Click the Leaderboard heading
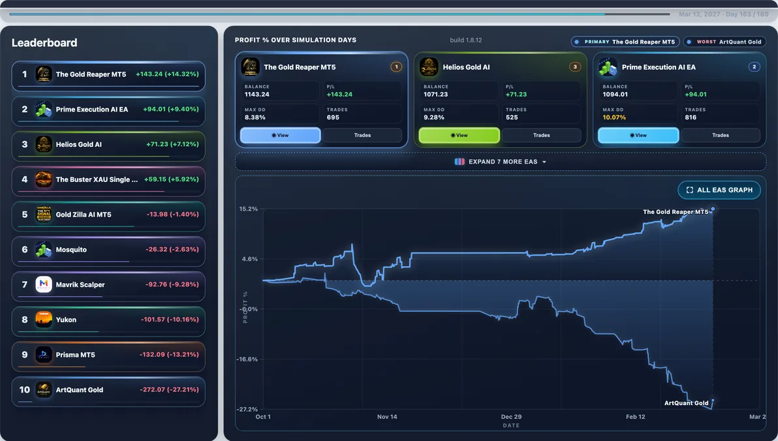 [44, 42]
